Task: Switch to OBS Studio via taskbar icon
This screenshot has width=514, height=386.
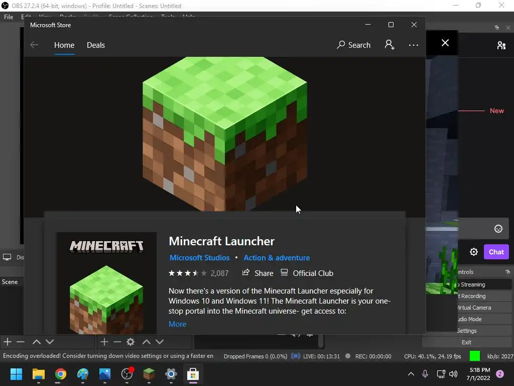Action: point(127,374)
